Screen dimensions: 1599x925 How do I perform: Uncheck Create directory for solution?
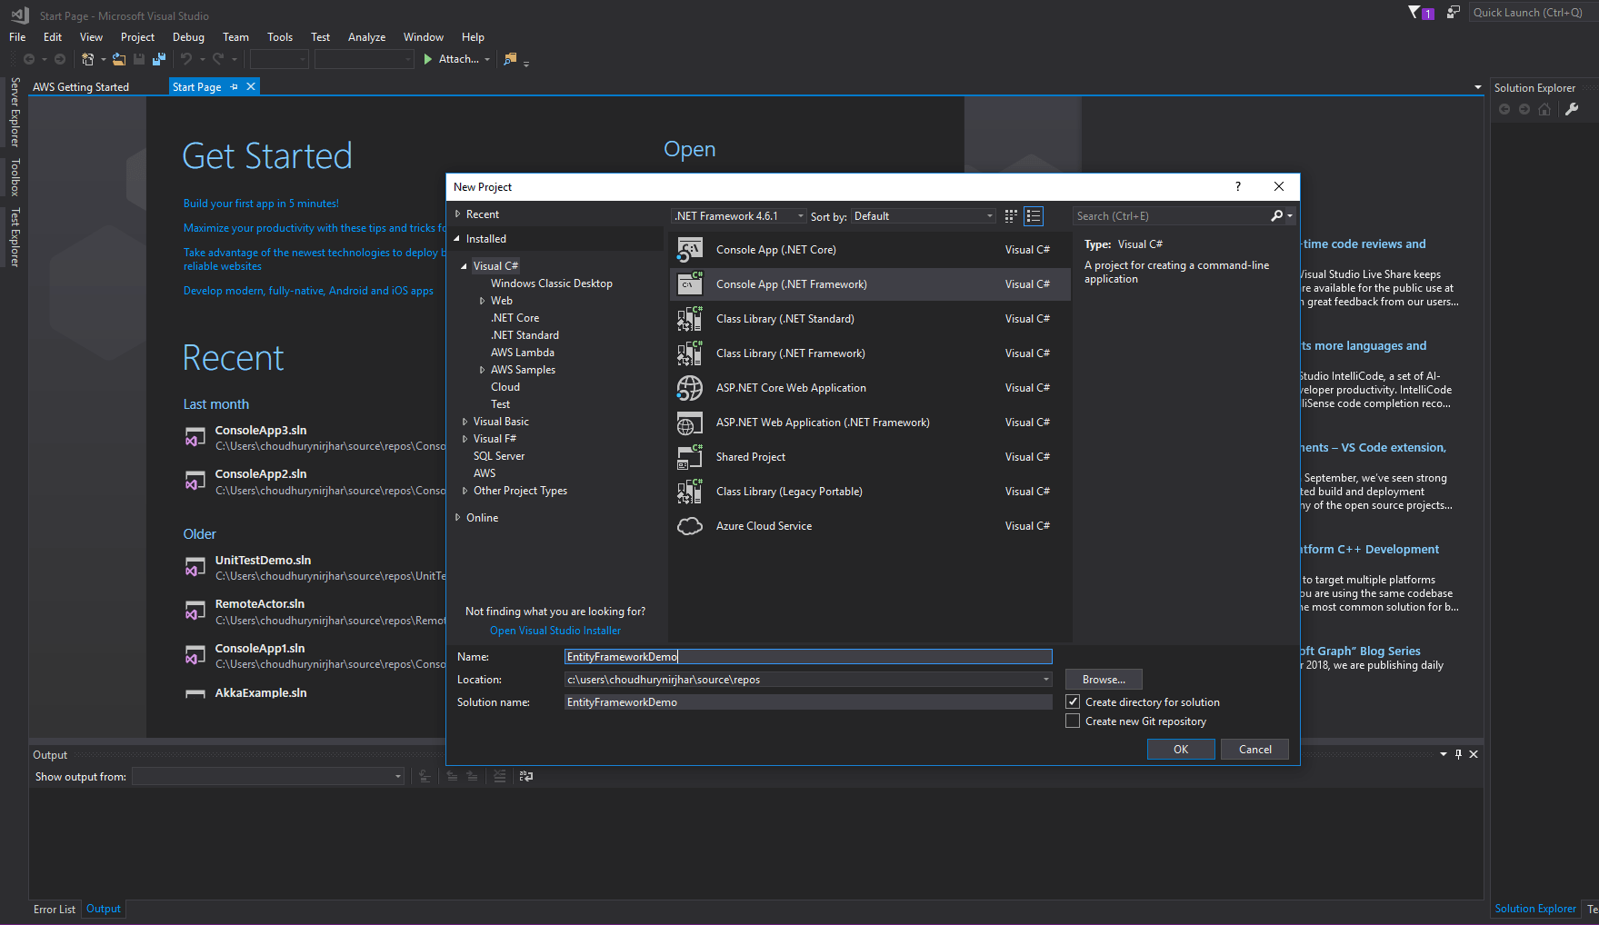(1073, 701)
